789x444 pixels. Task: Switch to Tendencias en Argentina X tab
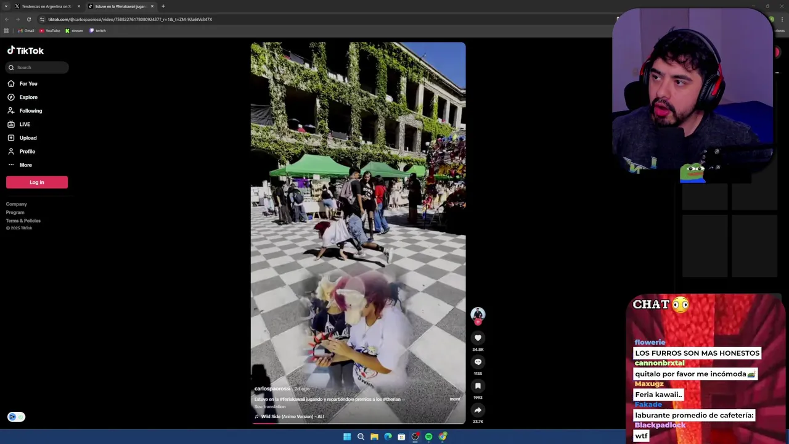[46, 6]
